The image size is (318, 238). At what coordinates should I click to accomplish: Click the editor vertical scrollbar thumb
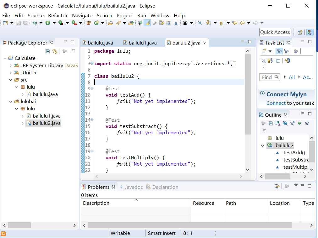click(x=248, y=94)
